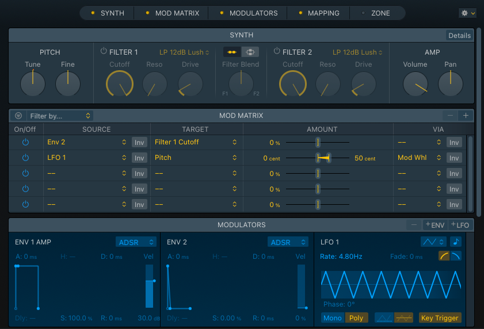The width and height of the screenshot is (484, 329).
Task: Select LFO fade-out curve icon
Action: click(x=456, y=256)
